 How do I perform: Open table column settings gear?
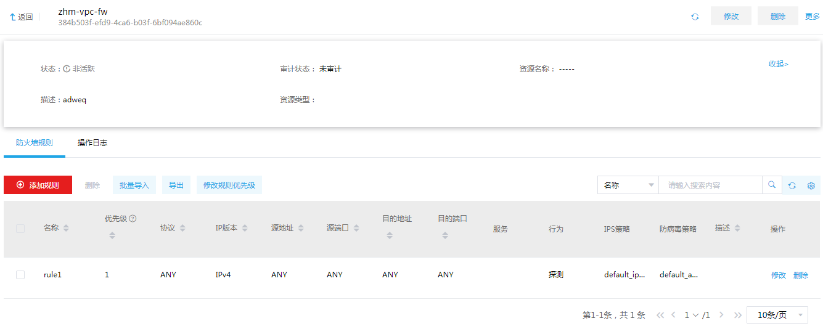click(x=811, y=185)
